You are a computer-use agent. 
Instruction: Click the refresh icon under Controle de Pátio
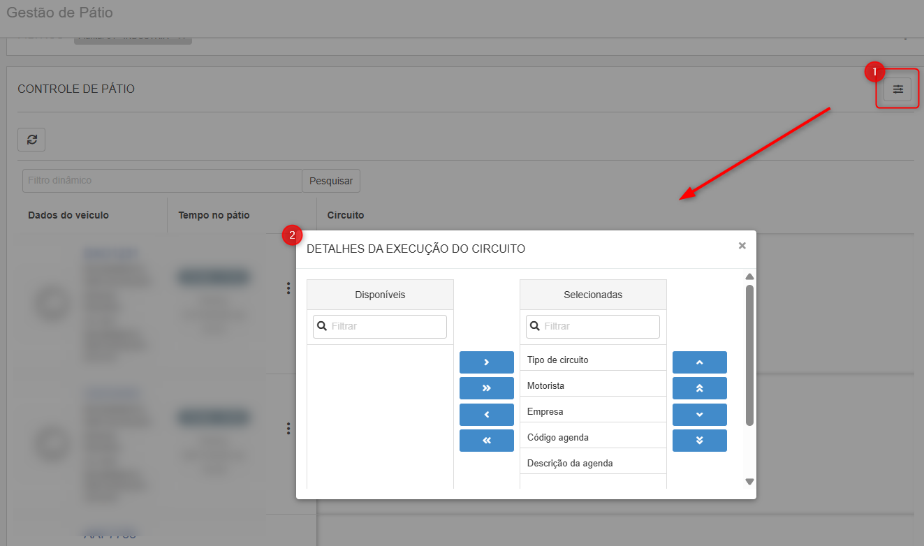point(31,139)
